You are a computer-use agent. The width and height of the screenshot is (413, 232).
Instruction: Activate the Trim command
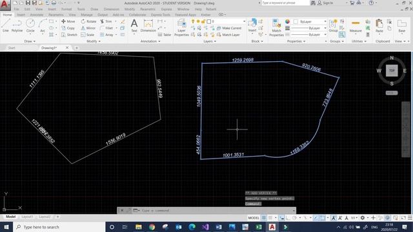[x=106, y=21]
